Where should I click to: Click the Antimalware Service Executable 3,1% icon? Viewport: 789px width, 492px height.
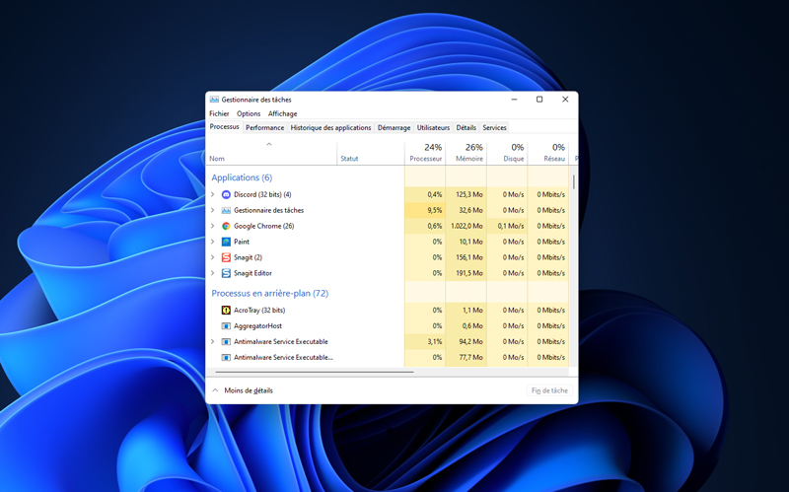click(x=226, y=341)
